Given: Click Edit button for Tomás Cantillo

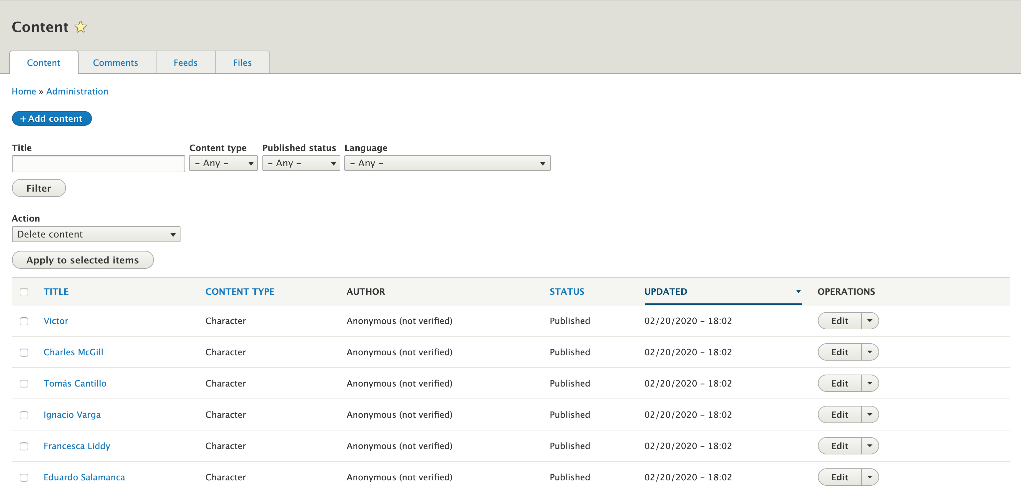Looking at the screenshot, I should pyautogui.click(x=840, y=383).
